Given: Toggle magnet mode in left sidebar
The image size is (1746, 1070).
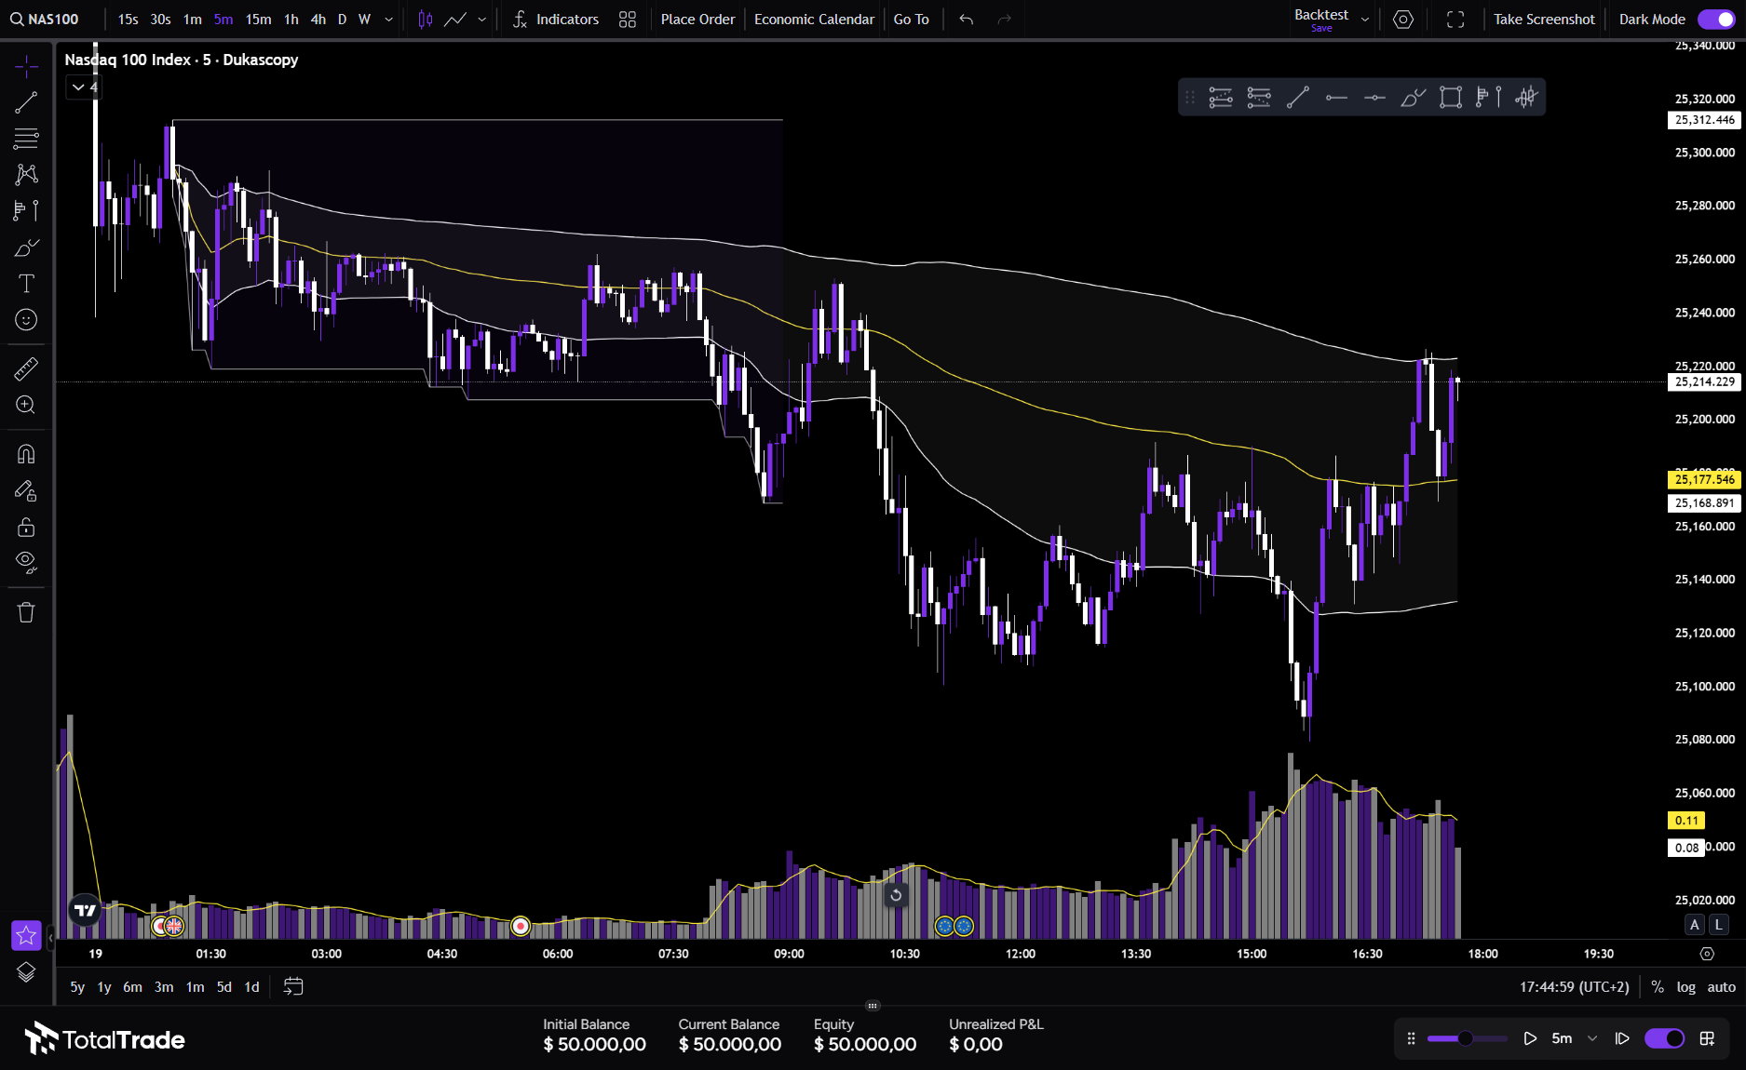Looking at the screenshot, I should [x=26, y=454].
